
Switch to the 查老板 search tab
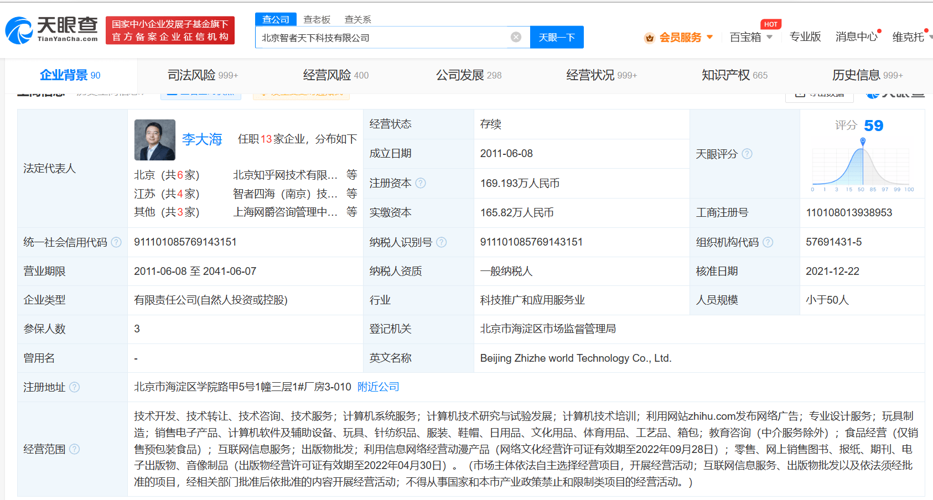click(x=317, y=19)
